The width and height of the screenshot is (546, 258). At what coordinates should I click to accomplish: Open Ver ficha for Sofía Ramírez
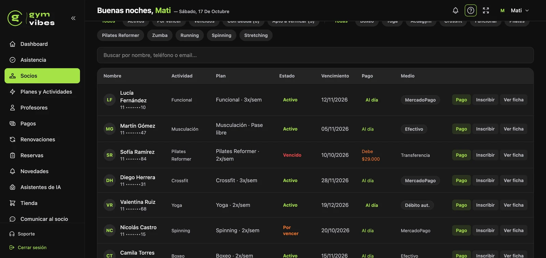(x=514, y=155)
